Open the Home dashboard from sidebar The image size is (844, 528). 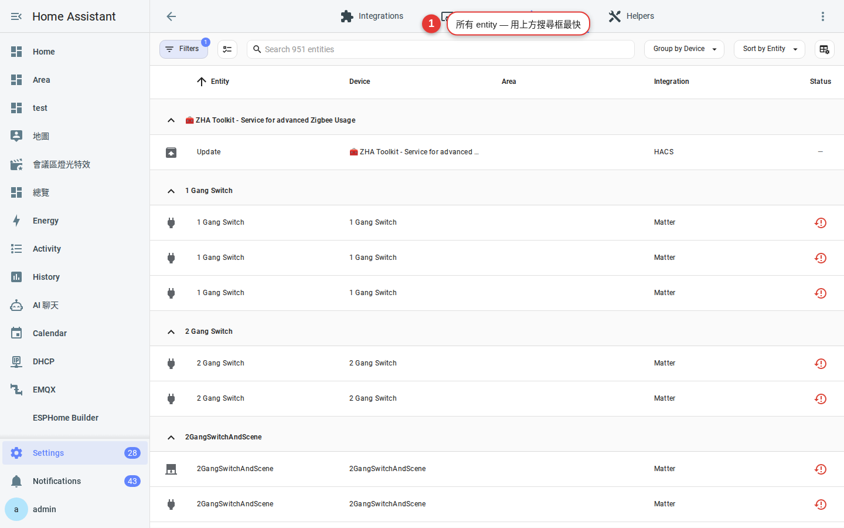tap(75, 52)
